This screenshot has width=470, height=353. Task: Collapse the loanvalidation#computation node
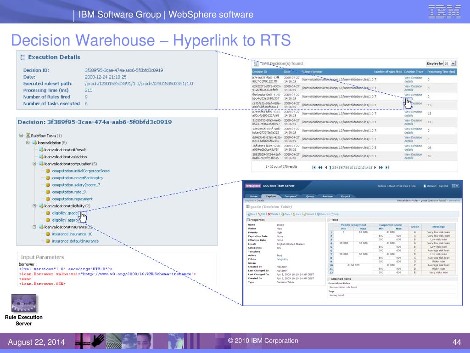pyautogui.click(x=34, y=164)
